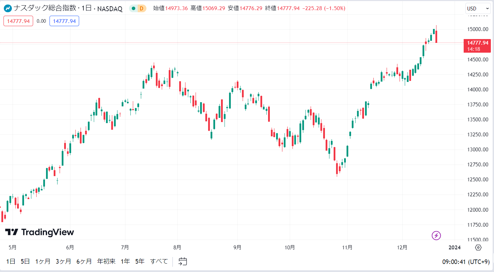Screen dimensions: 494x272
Task: Click the 15000.00 price axis label
Action: pyautogui.click(x=478, y=29)
